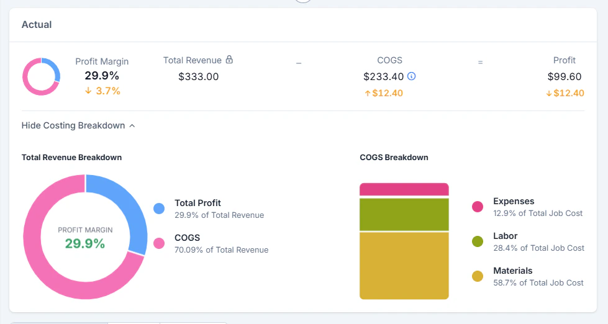608x324 pixels.
Task: Collapse breakdown using the chevron up icon
Action: click(132, 125)
